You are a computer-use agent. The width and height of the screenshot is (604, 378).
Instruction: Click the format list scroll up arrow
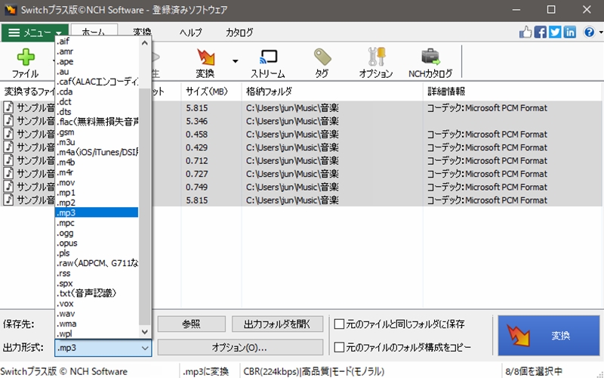[144, 43]
